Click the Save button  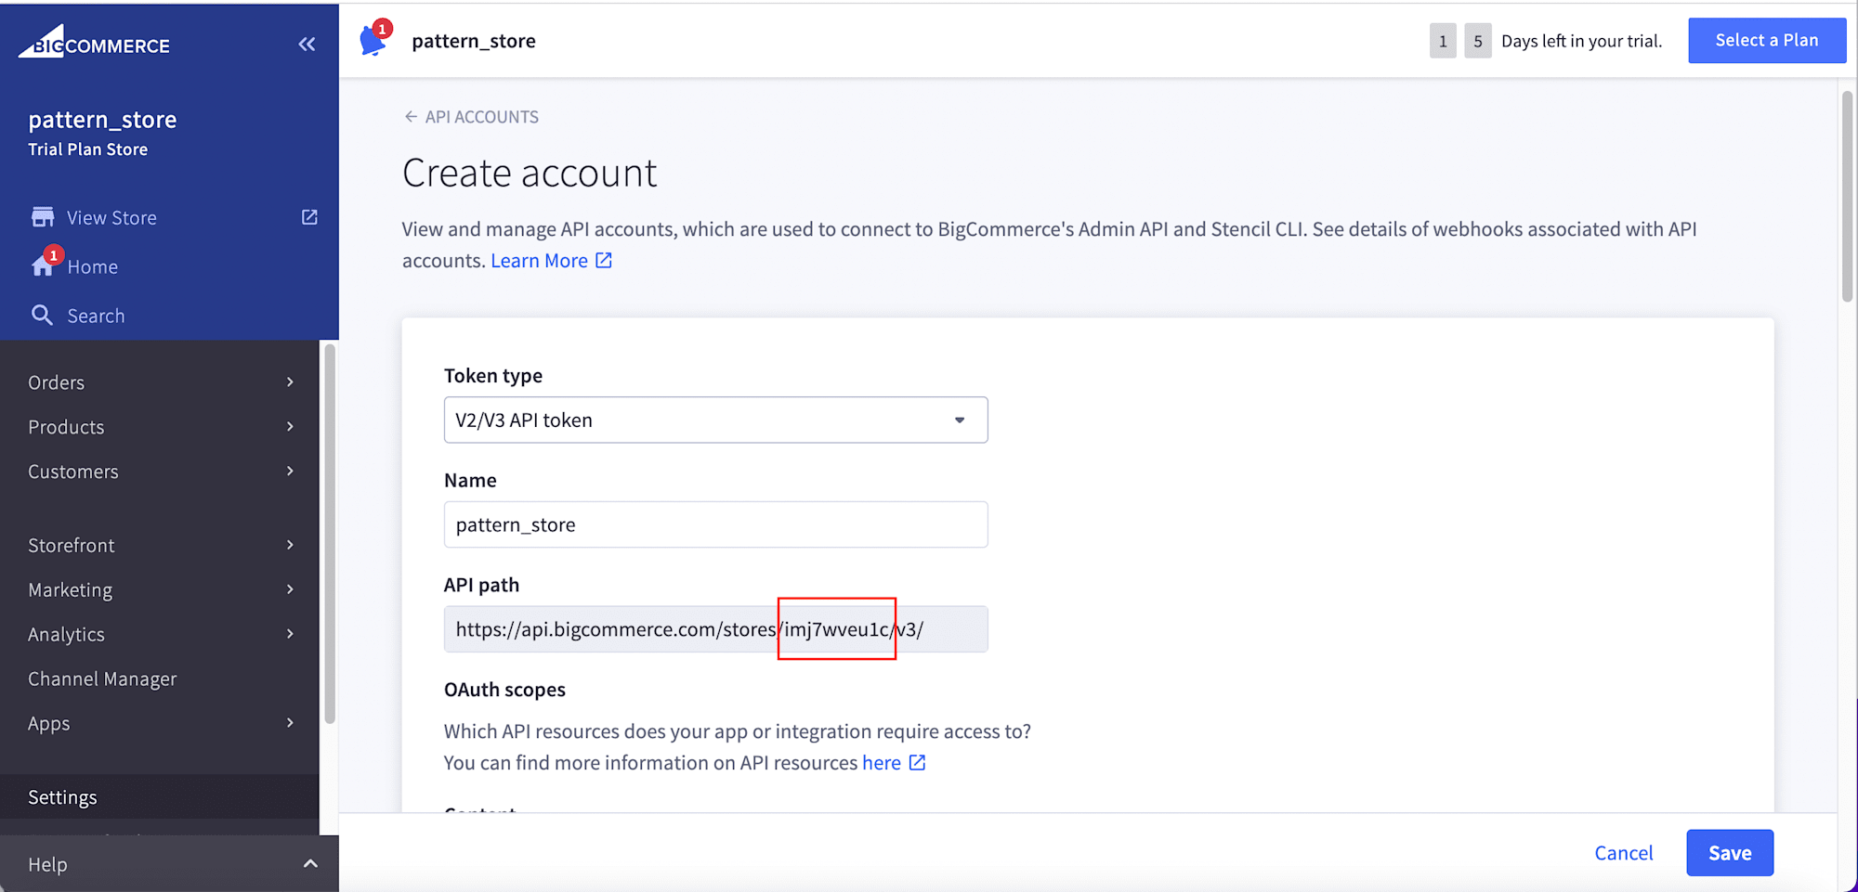point(1730,853)
